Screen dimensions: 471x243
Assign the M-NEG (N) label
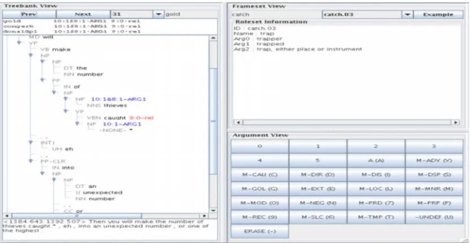pyautogui.click(x=318, y=203)
